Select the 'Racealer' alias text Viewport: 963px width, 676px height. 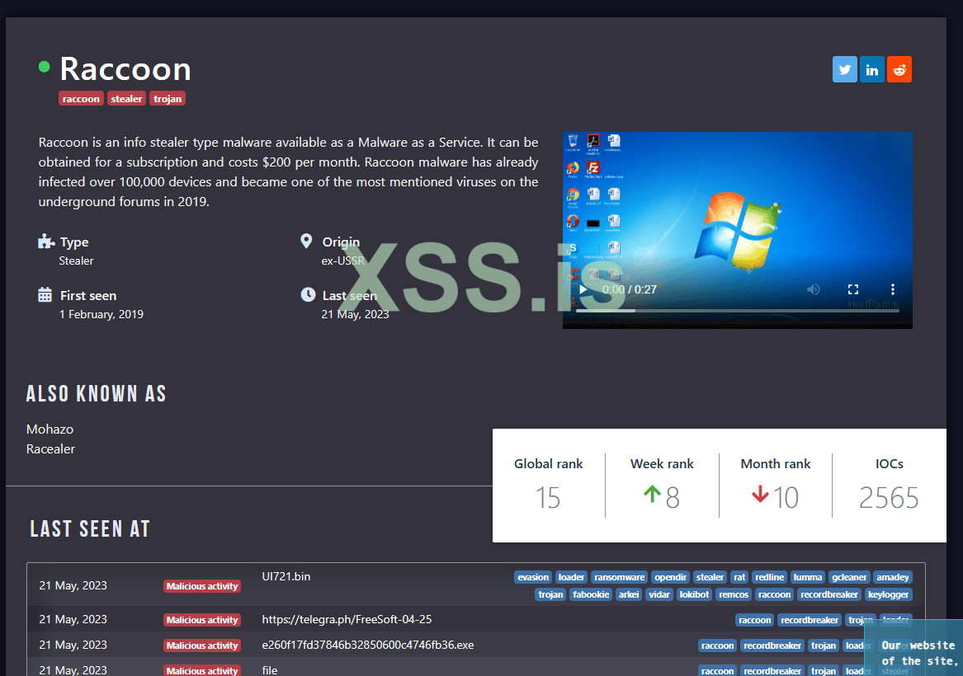[x=50, y=449]
